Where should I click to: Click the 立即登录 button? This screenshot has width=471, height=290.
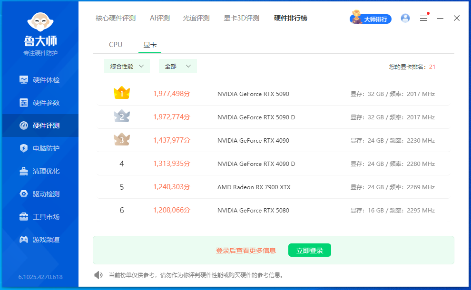[310, 251]
